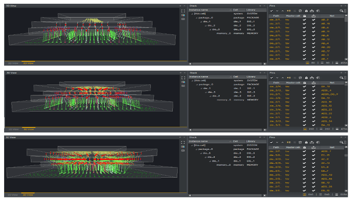Click down chevron in bottom Pins toolbar
Viewport: 353px width, 200px height.
(277, 142)
